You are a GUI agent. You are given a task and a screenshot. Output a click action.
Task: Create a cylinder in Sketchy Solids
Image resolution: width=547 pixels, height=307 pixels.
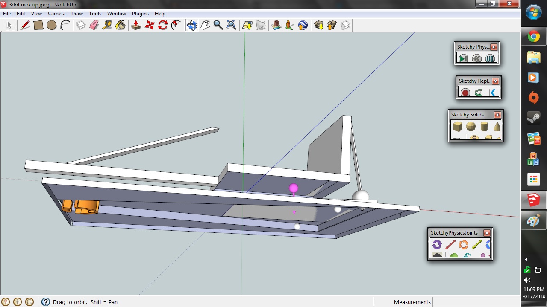pos(484,126)
